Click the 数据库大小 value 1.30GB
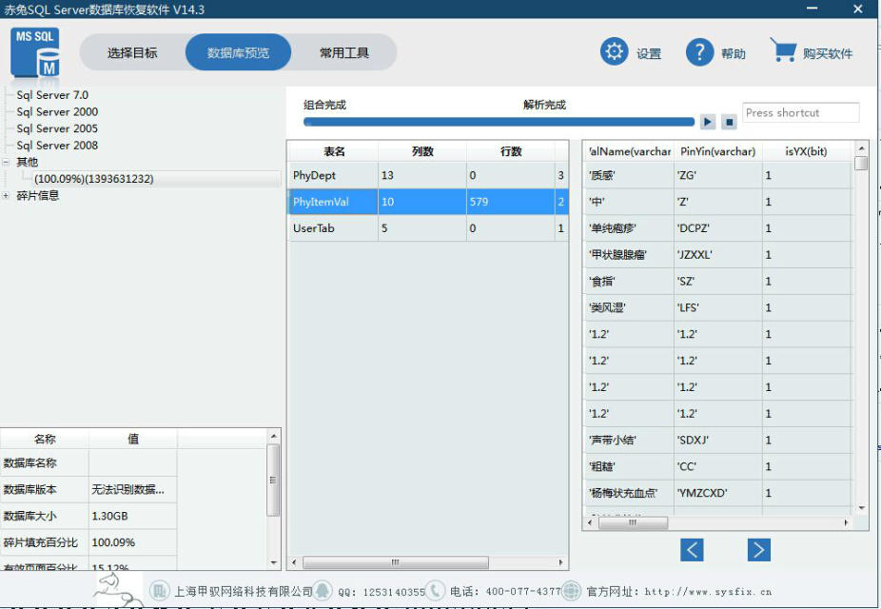The image size is (881, 609). point(132,516)
